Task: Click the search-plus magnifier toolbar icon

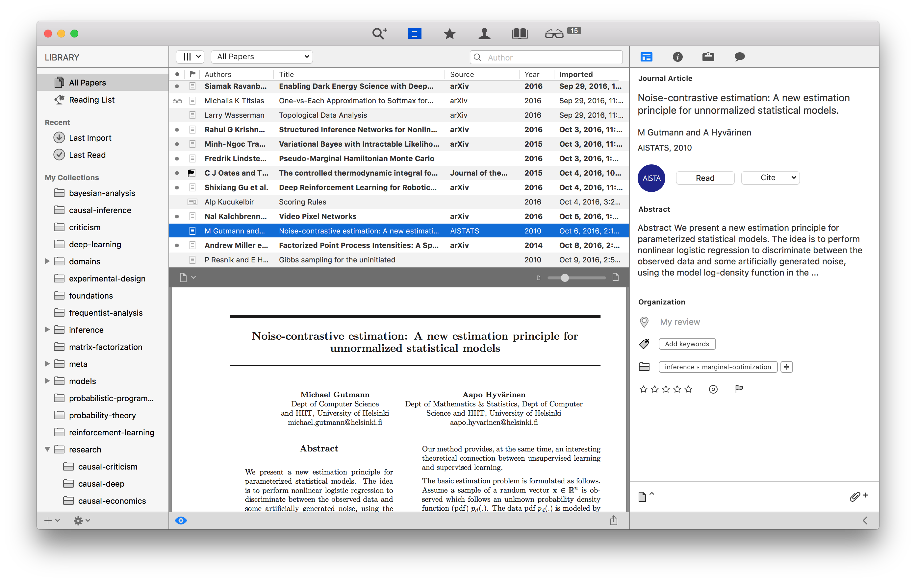Action: 379,34
